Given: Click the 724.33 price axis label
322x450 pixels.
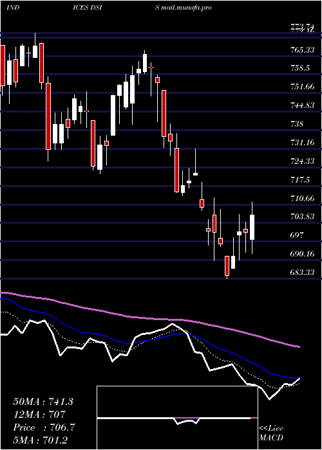Looking at the screenshot, I should point(303,161).
